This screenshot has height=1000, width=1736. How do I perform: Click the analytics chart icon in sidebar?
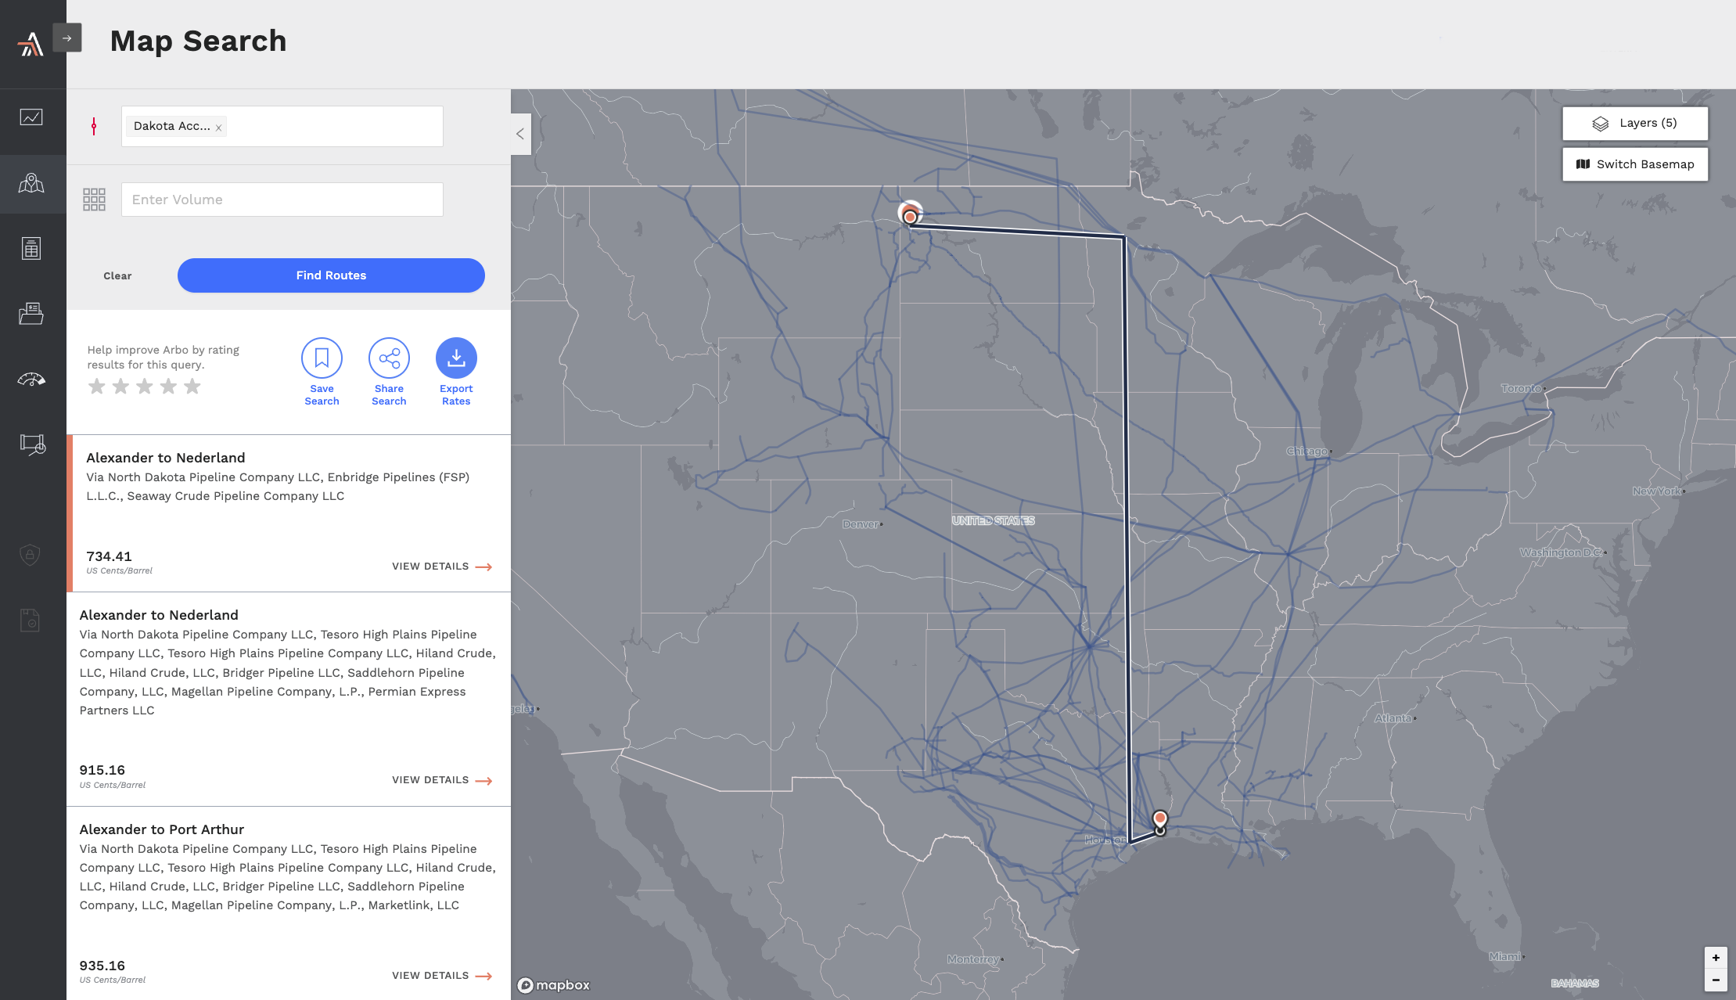32,117
